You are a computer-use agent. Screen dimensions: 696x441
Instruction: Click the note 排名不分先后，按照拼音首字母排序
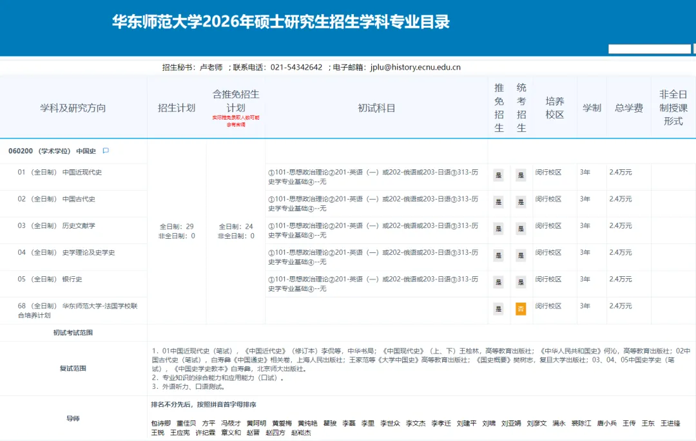tap(204, 405)
